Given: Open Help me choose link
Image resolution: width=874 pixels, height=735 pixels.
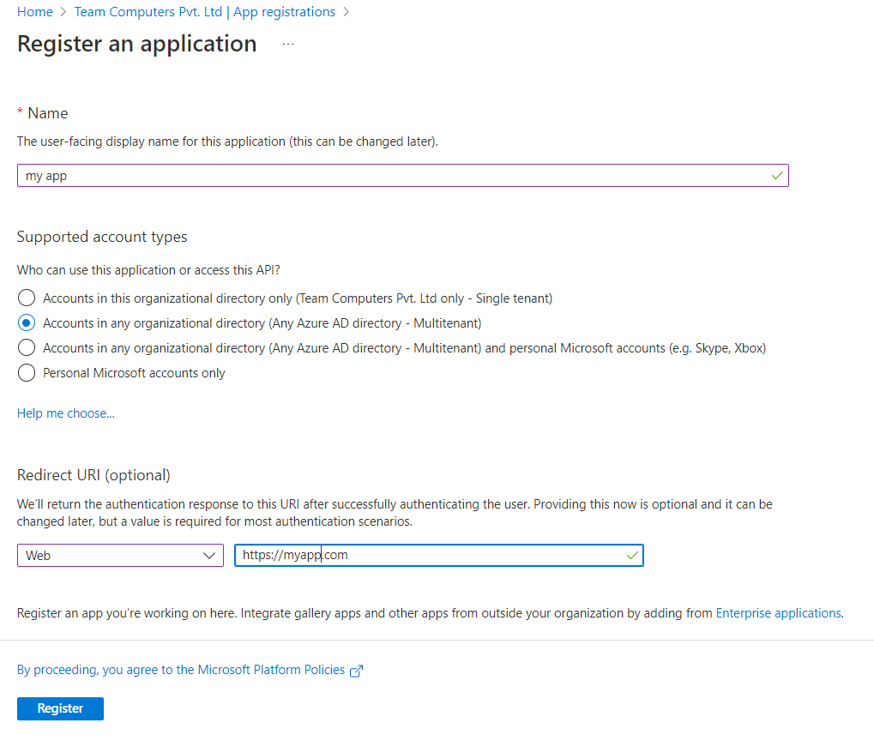Looking at the screenshot, I should click(x=66, y=413).
